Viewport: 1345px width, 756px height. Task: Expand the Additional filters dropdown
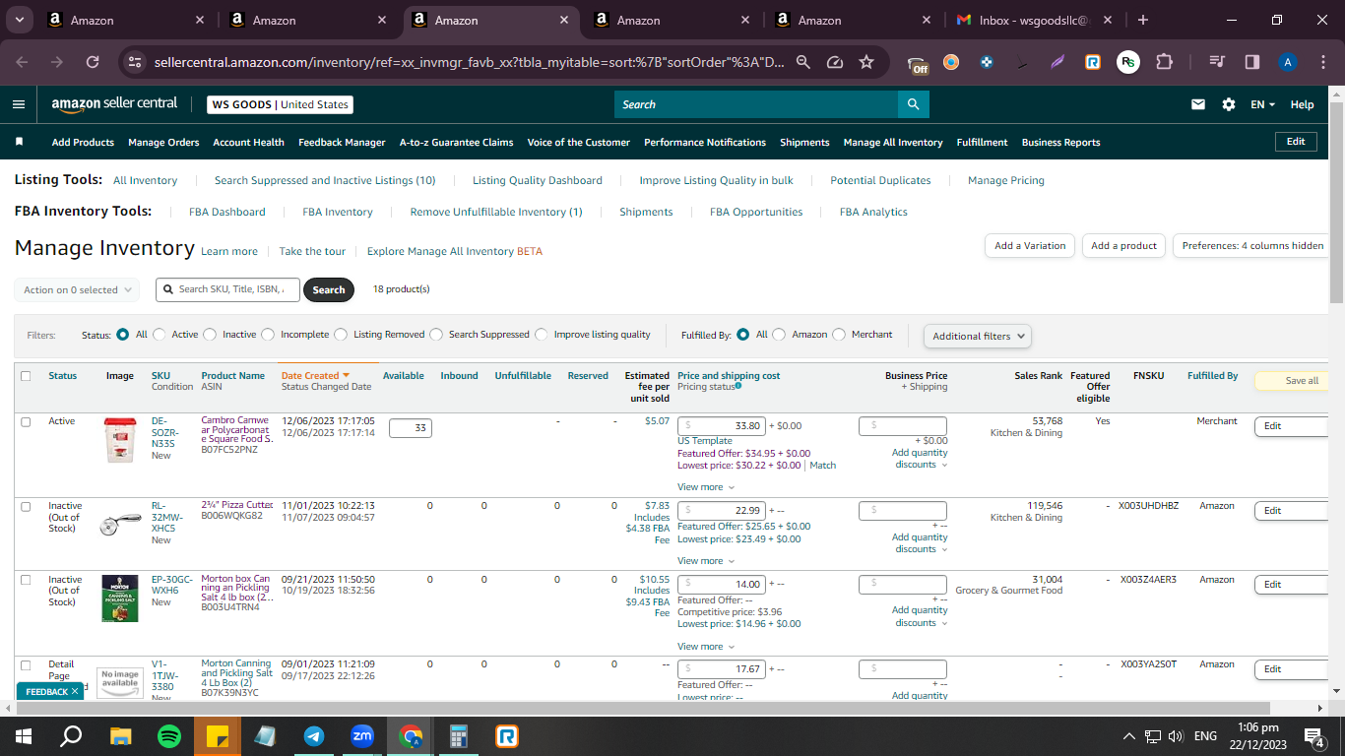point(978,336)
